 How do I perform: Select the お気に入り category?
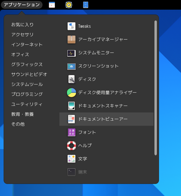[23, 25]
